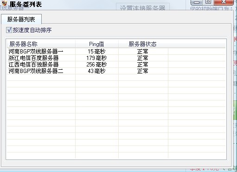Sort by Ping值 column header
Image resolution: width=237 pixels, height=172 pixels.
pyautogui.click(x=97, y=44)
